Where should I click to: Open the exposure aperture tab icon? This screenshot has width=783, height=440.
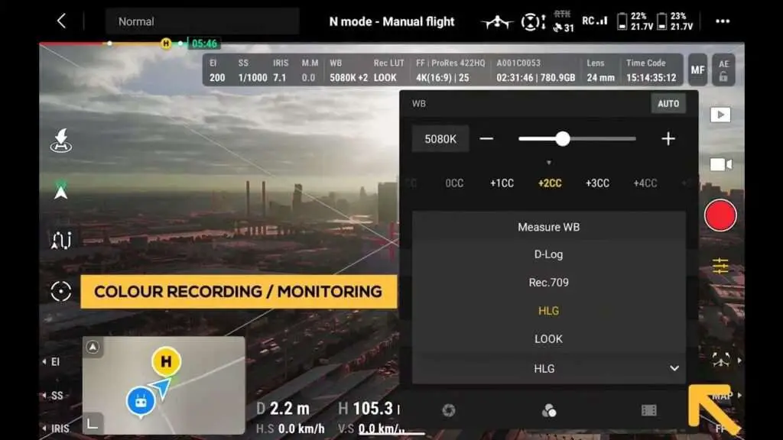tap(448, 410)
